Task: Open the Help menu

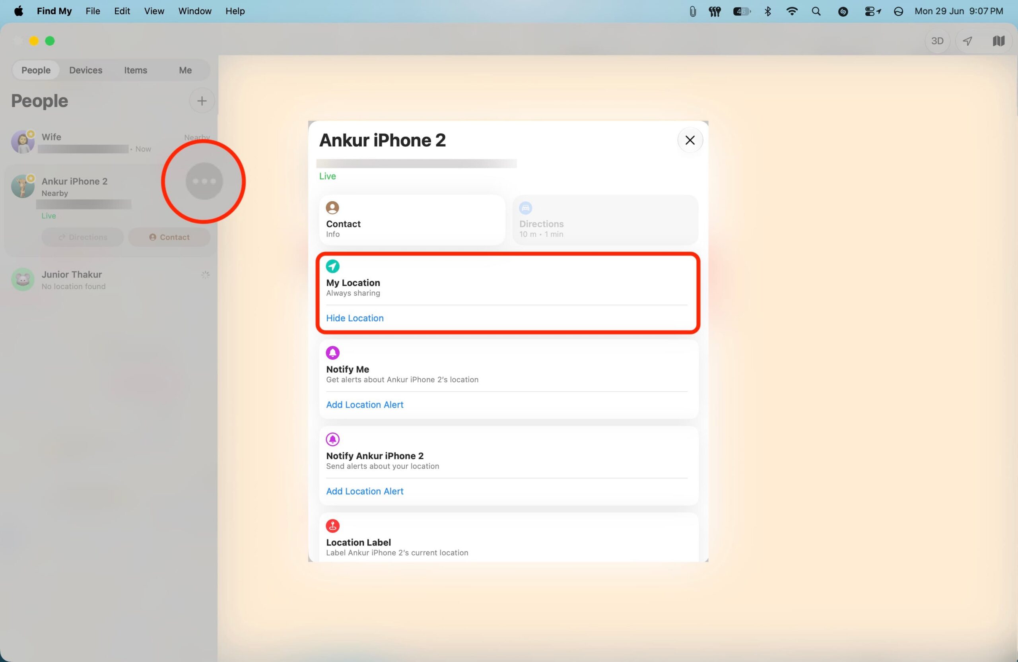Action: [x=235, y=11]
